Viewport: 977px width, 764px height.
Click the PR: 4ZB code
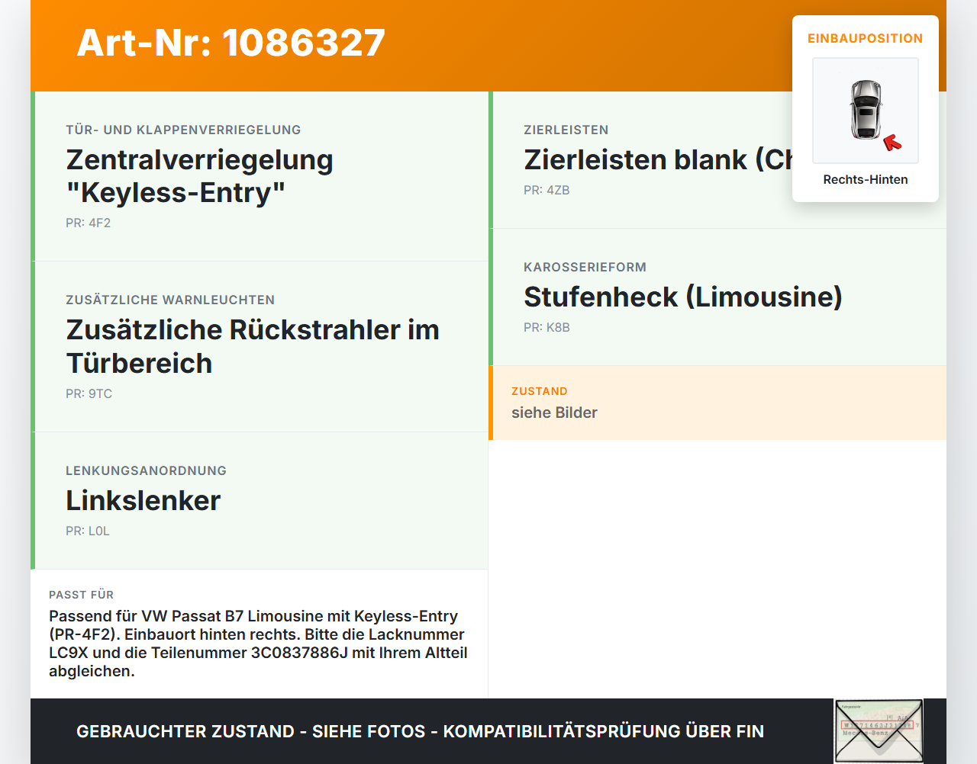(x=547, y=190)
